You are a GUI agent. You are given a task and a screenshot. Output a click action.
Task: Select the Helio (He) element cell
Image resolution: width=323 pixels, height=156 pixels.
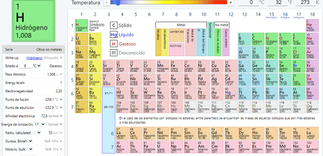(x=312, y=25)
